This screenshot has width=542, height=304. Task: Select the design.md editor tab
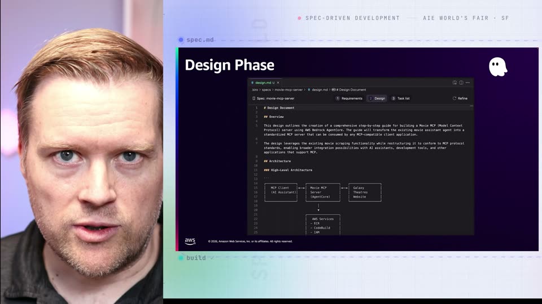point(265,83)
